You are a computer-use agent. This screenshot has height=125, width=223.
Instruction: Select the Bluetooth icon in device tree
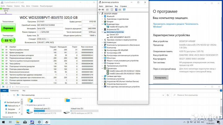click(x=105, y=16)
